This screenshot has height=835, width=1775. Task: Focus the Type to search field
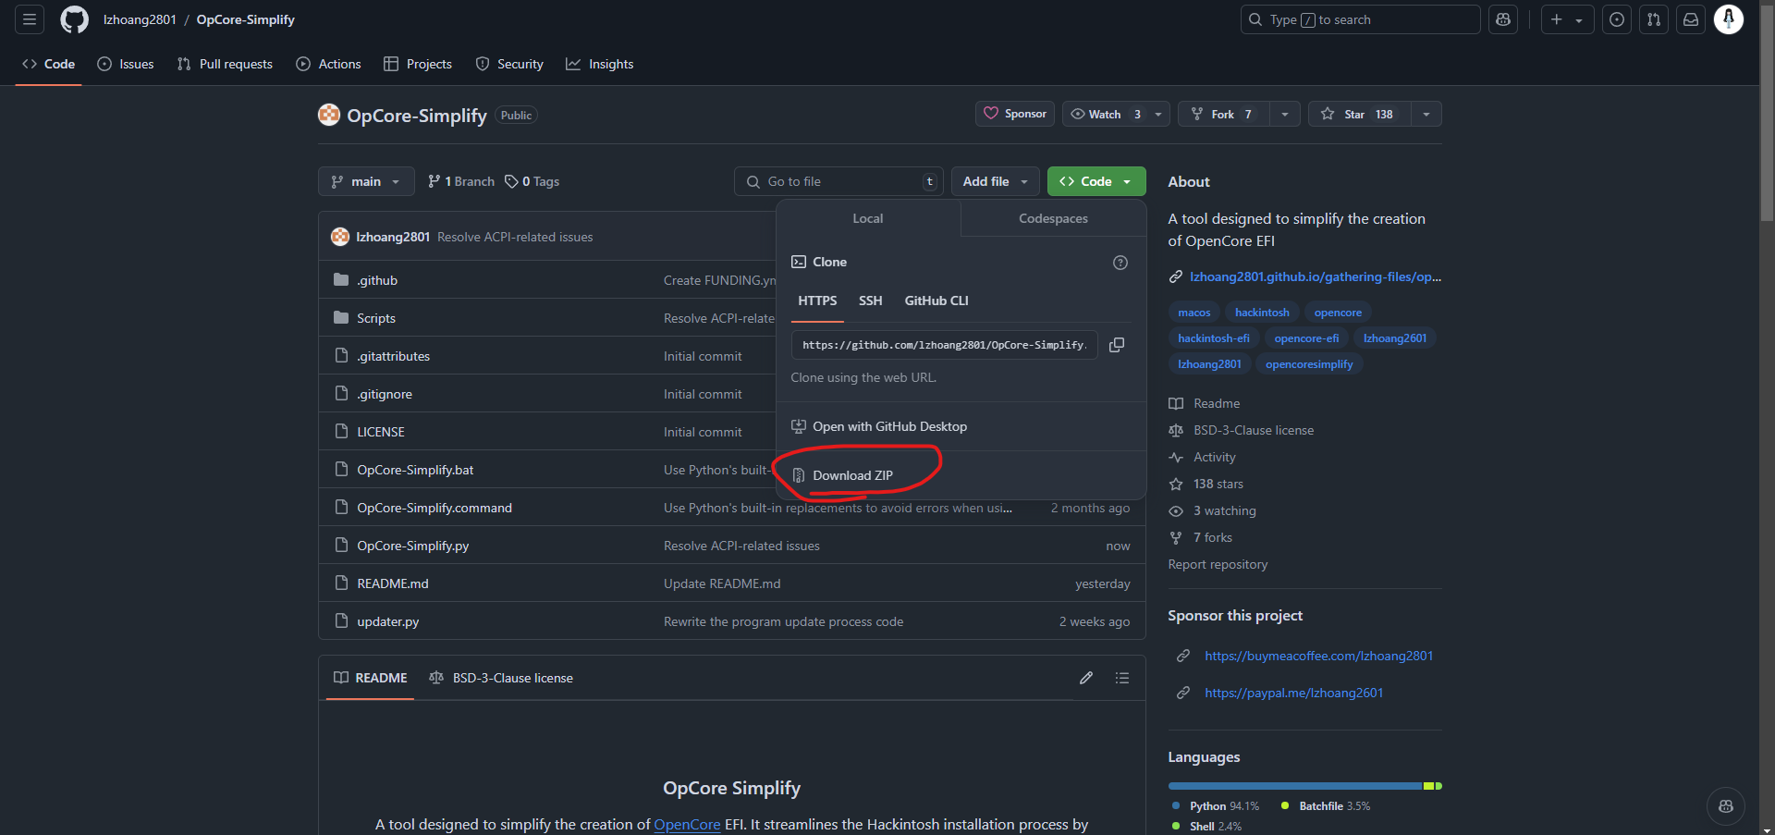coord(1360,19)
